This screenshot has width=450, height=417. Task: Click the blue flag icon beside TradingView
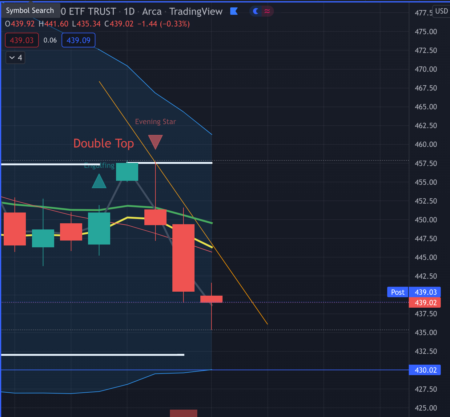click(234, 11)
